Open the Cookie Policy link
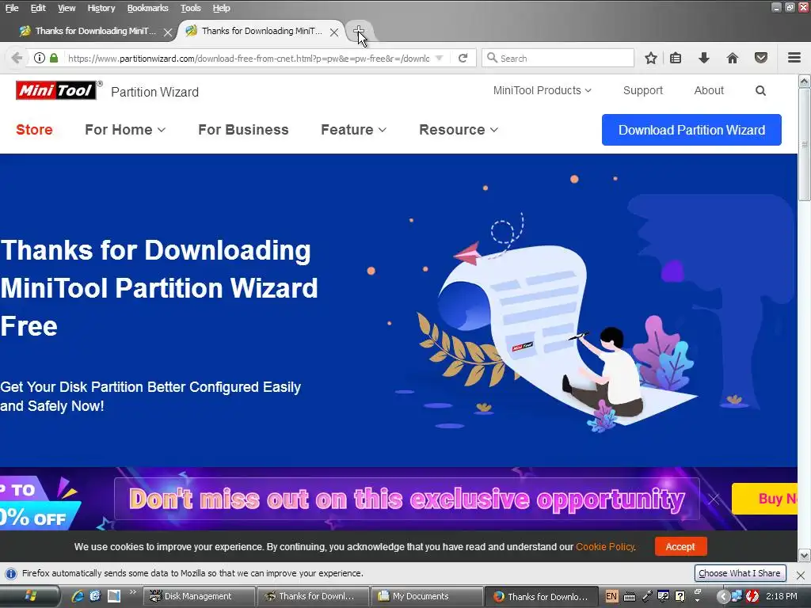Viewport: 811px width, 608px height. pos(605,547)
